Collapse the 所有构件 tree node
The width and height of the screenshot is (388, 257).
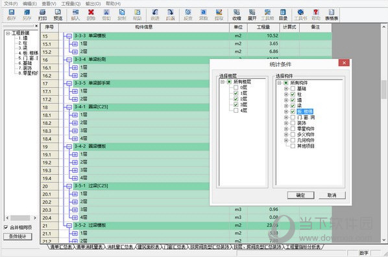pos(280,83)
